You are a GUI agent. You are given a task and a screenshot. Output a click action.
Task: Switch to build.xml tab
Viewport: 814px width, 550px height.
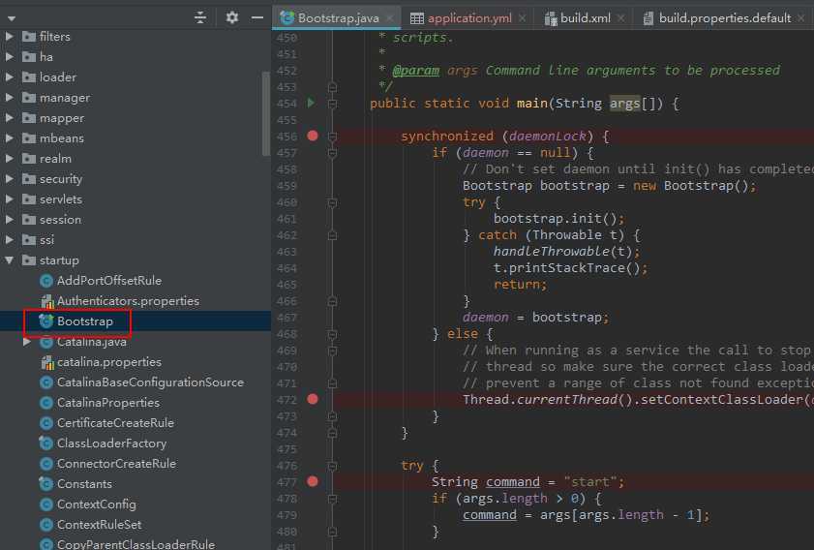click(586, 18)
